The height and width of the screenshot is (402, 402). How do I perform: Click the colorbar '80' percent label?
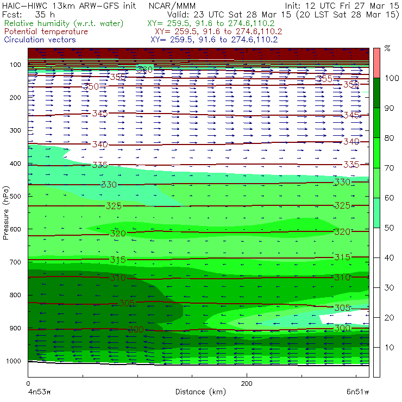pos(389,138)
